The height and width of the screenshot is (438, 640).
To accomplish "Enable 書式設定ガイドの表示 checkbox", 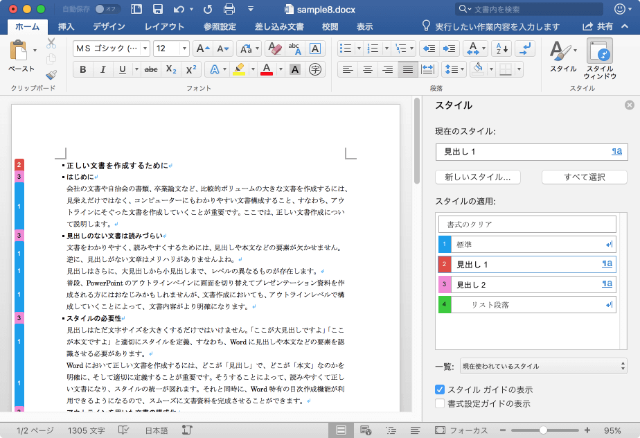I will click(x=439, y=403).
